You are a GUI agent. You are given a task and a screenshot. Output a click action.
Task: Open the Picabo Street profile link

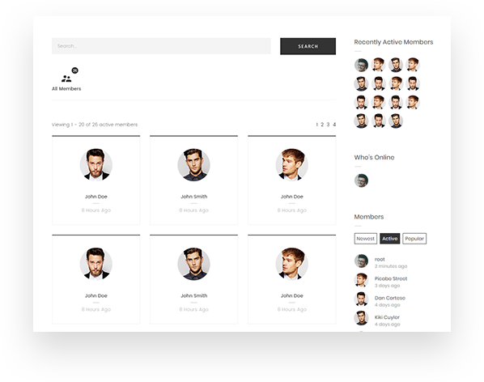pyautogui.click(x=391, y=278)
